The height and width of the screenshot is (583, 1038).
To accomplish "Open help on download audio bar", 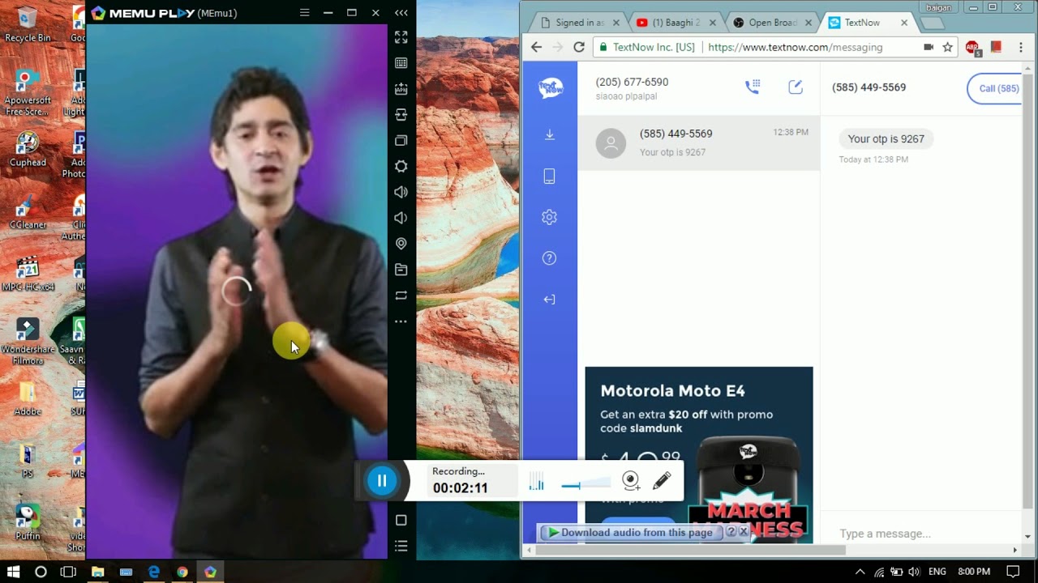I will tap(731, 532).
